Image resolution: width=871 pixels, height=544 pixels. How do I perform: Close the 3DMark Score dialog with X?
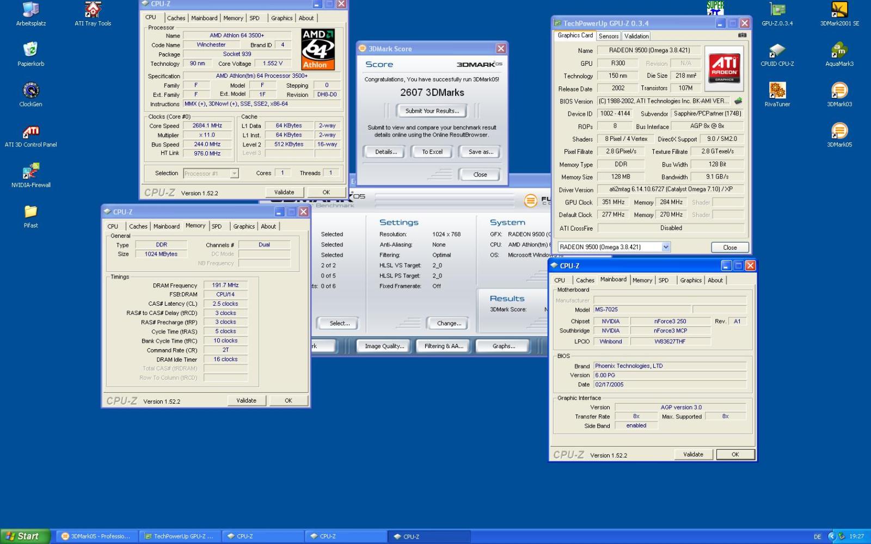click(x=501, y=48)
